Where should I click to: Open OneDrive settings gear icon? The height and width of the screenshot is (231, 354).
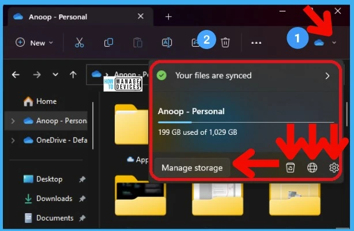click(334, 168)
